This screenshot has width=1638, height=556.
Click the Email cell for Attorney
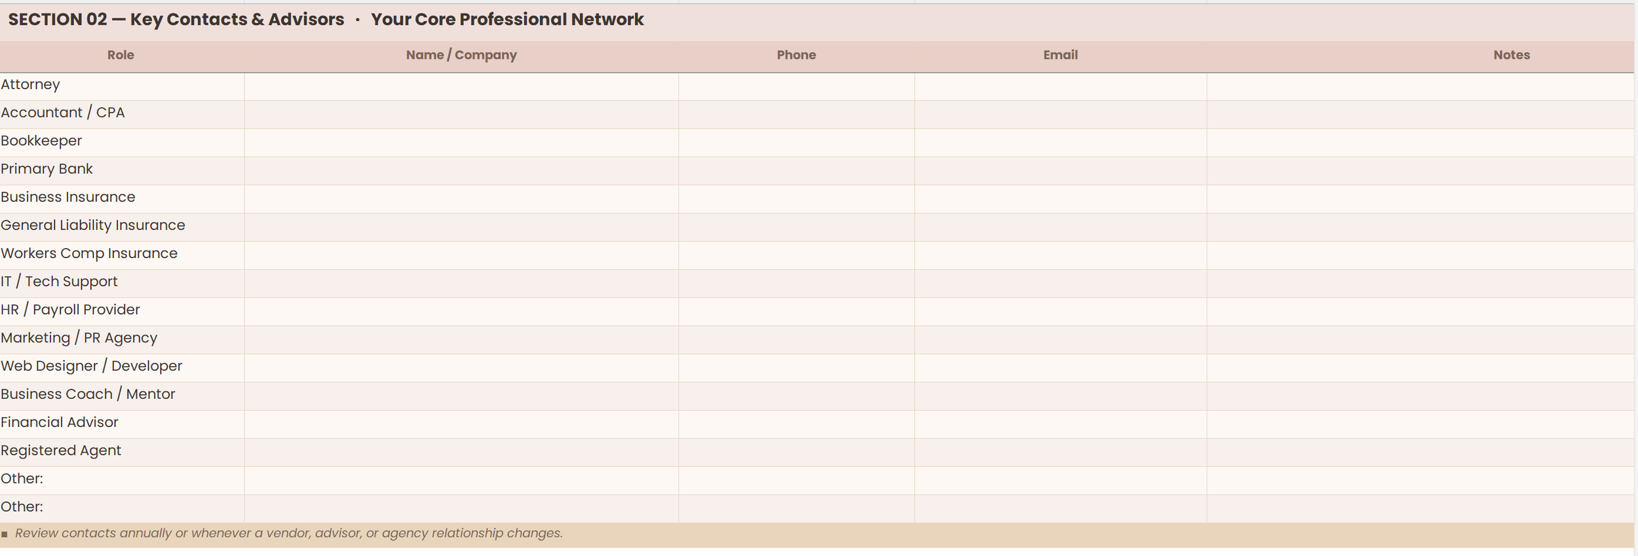pos(1061,86)
